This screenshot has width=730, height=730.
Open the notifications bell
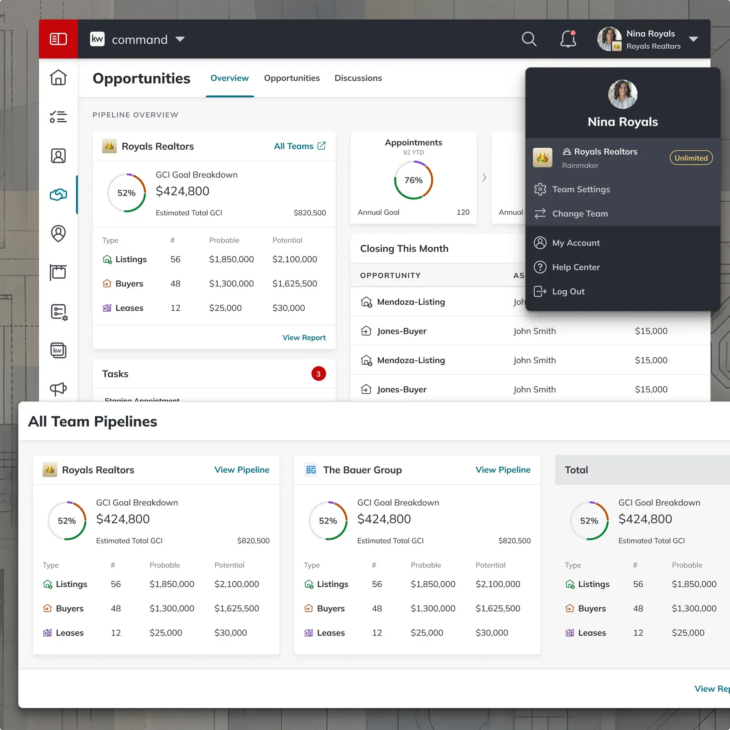pos(568,39)
